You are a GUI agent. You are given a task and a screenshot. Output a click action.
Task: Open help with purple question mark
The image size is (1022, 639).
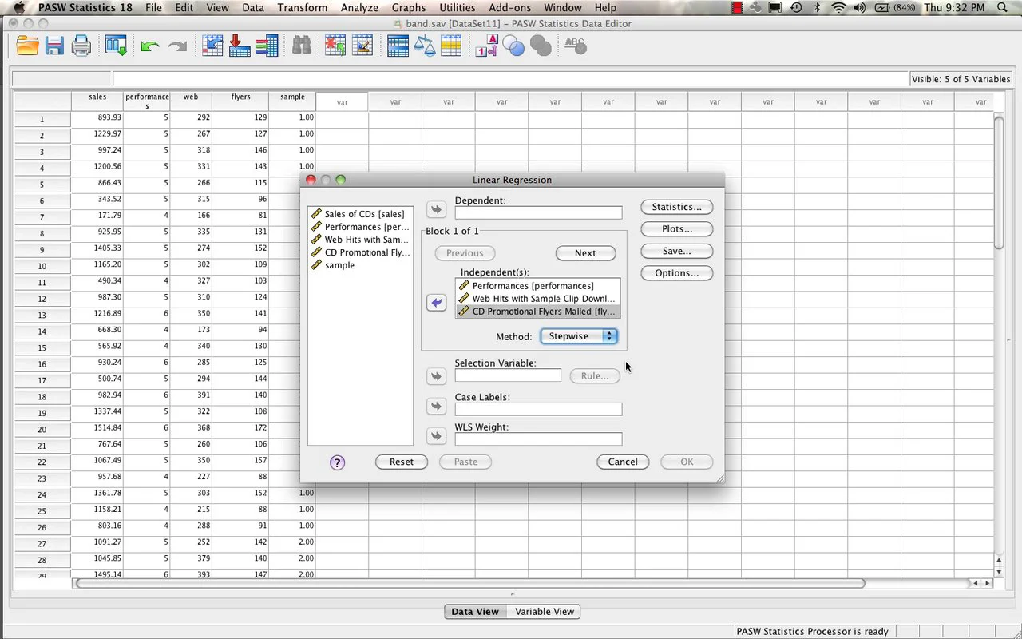tap(337, 462)
